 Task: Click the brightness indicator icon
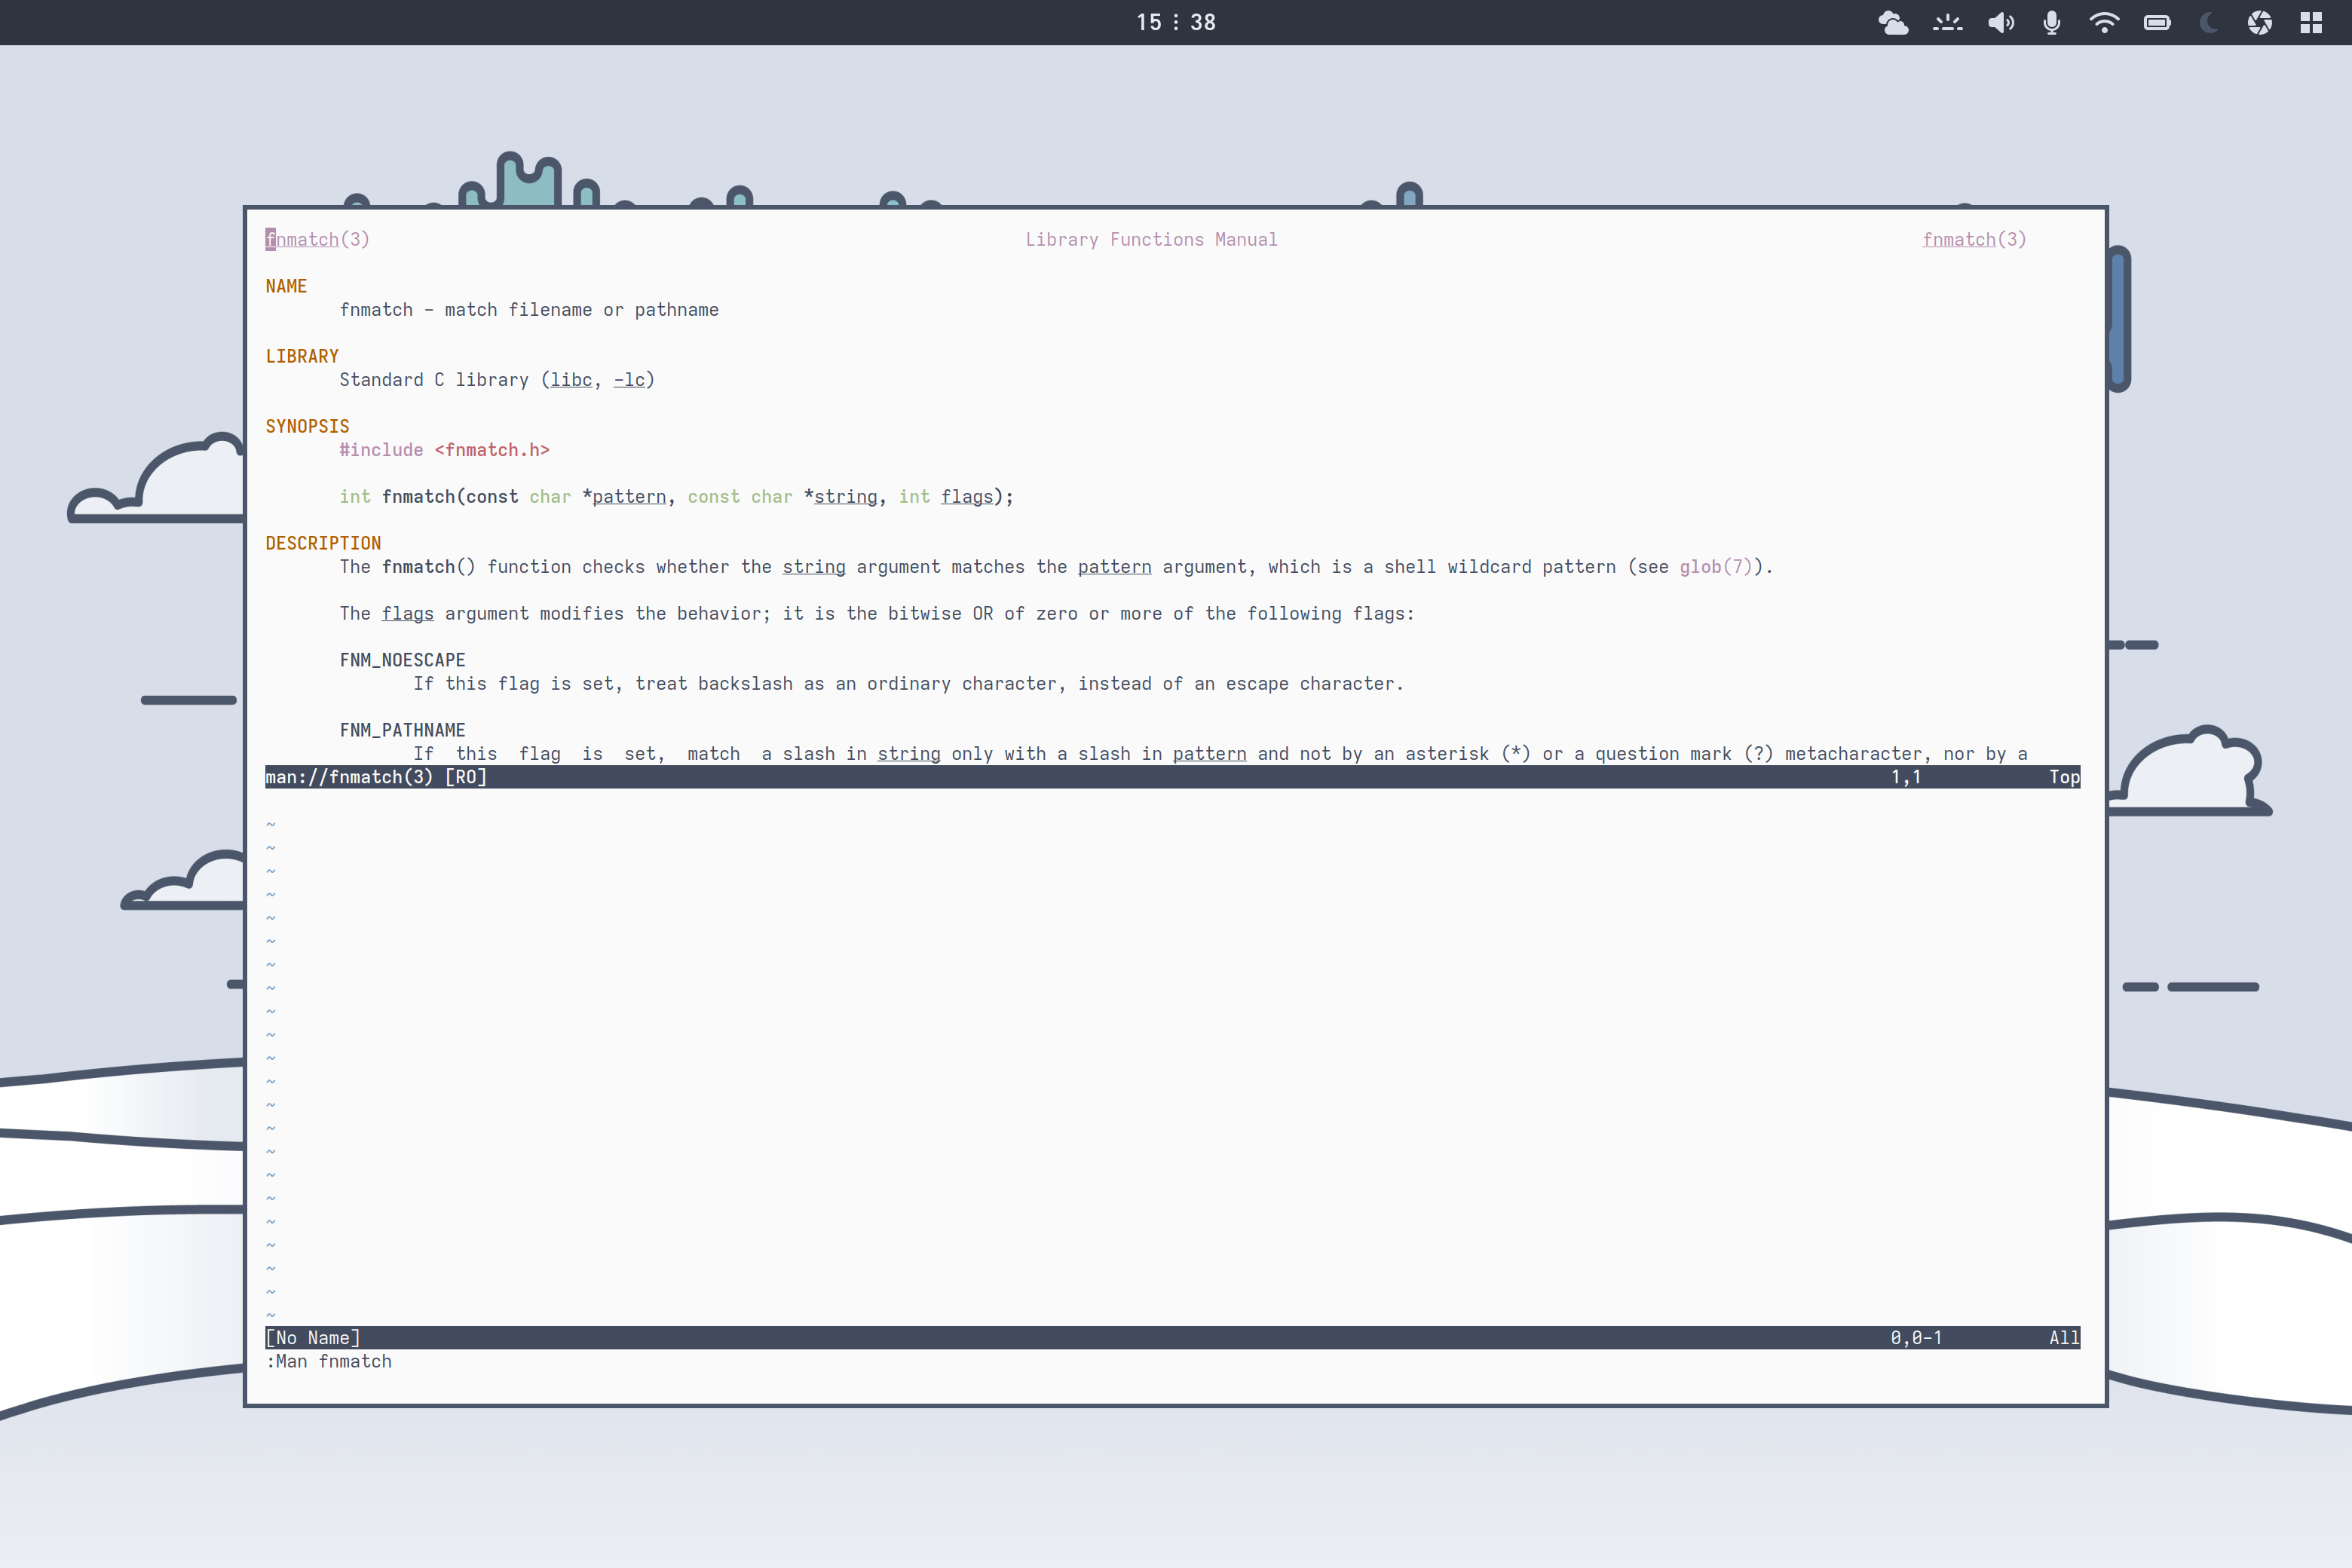pyautogui.click(x=1948, y=22)
